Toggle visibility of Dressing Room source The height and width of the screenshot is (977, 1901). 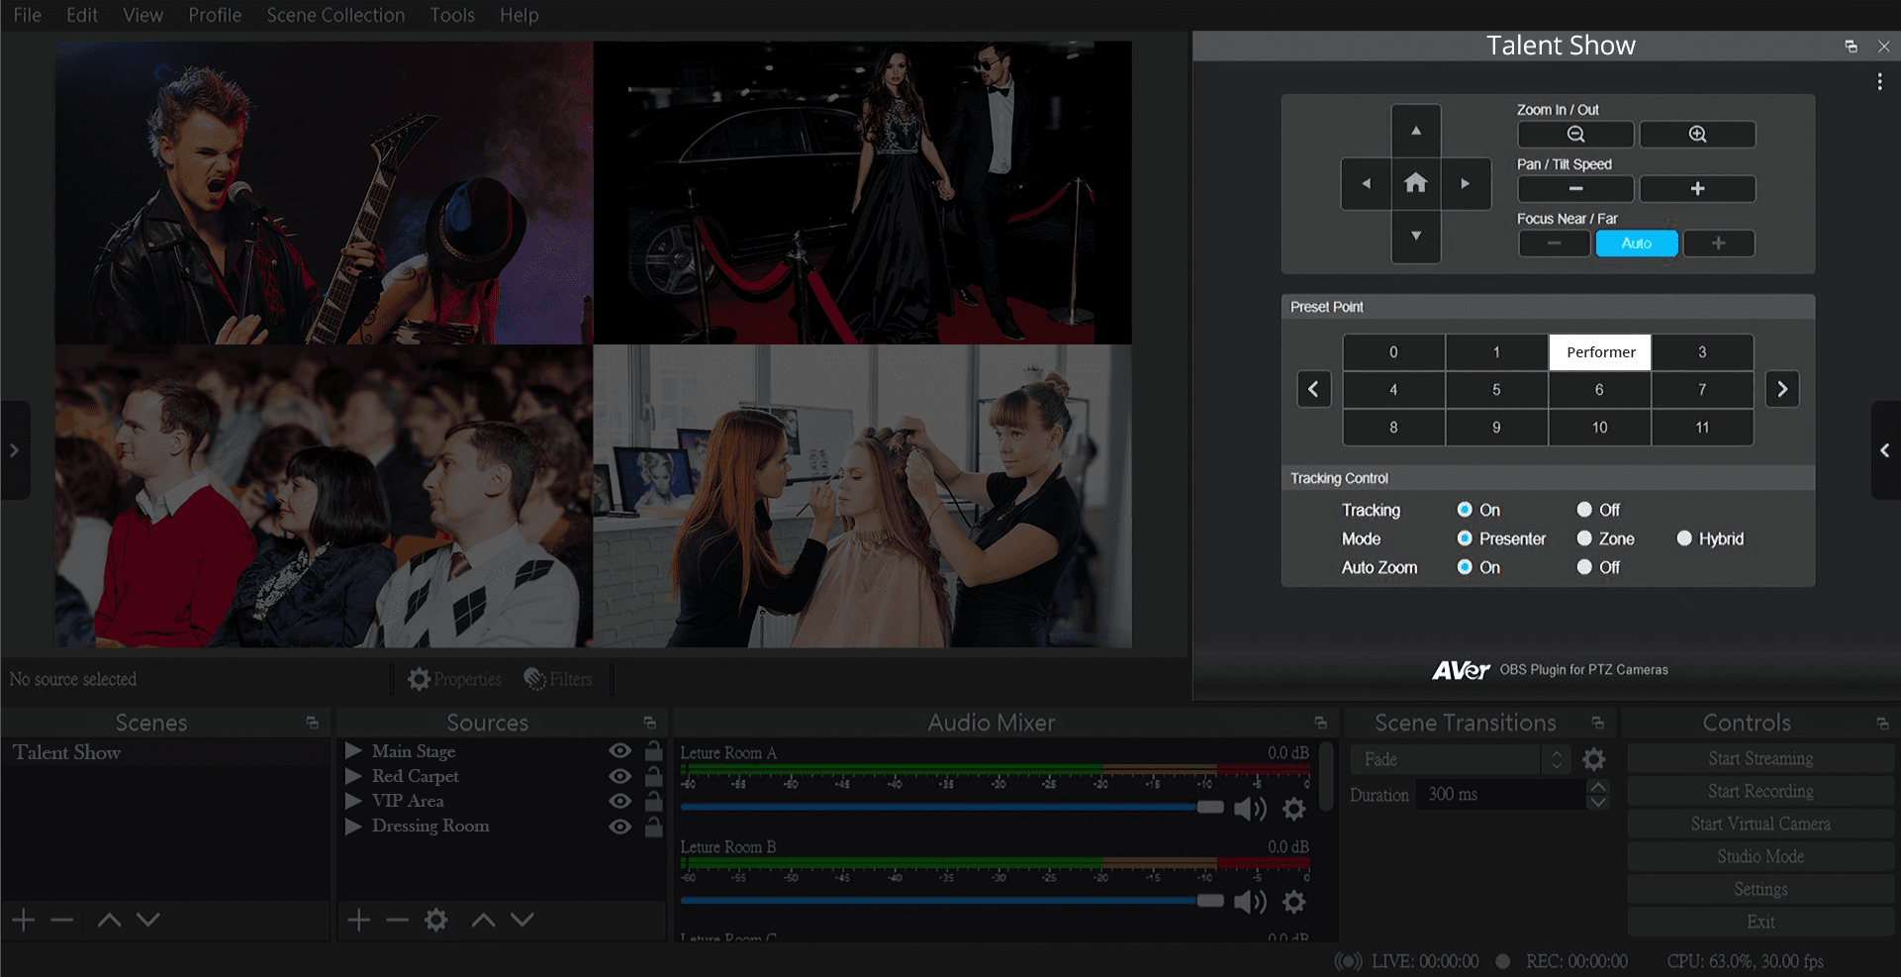tap(620, 827)
